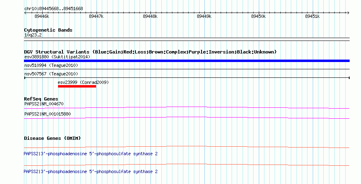Viewport: 361px width, 184px height.
Task: Click the 89449k ruler position
Action: (x=204, y=16)
